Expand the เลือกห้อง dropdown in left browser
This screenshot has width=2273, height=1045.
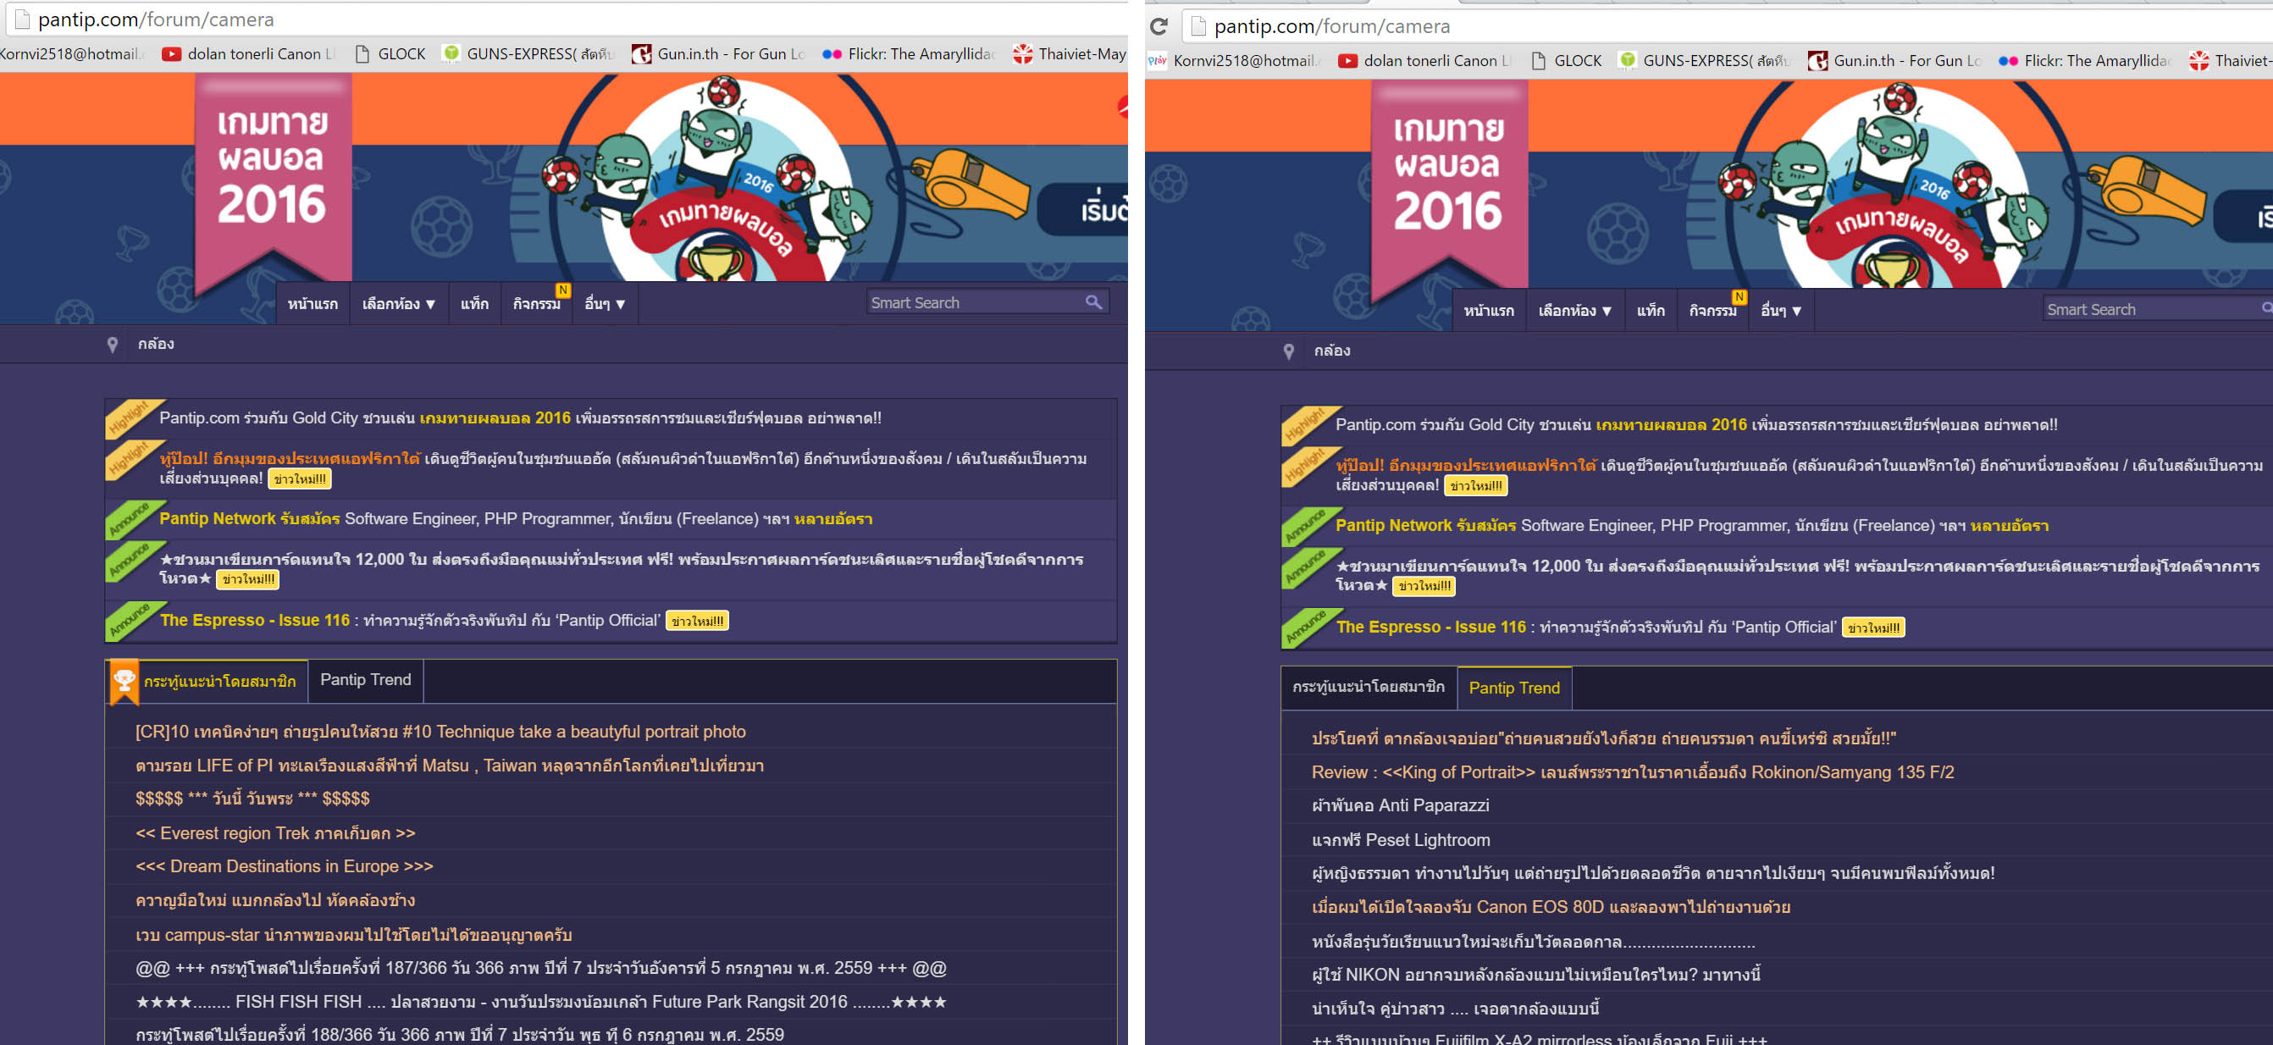pyautogui.click(x=399, y=304)
